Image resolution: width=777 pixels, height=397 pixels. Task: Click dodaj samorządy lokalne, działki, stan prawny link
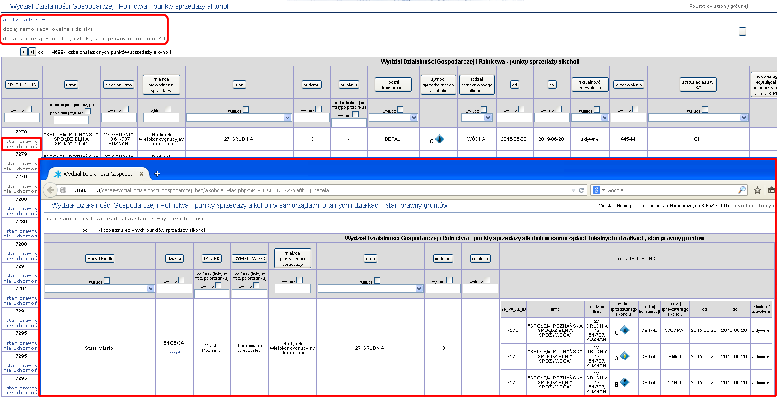pos(84,38)
